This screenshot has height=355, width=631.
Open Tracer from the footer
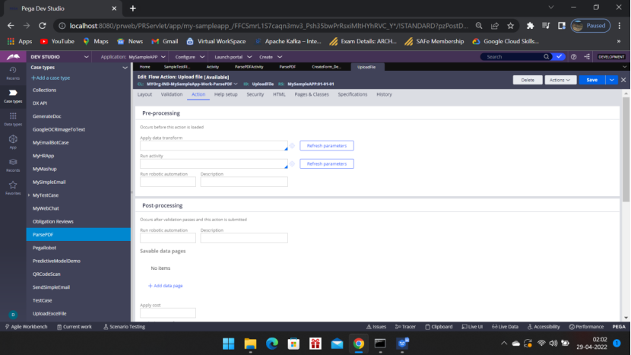pos(405,326)
